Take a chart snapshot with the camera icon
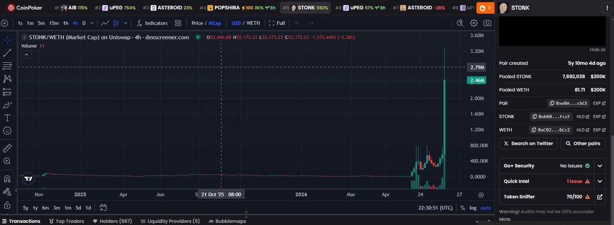 point(488,23)
